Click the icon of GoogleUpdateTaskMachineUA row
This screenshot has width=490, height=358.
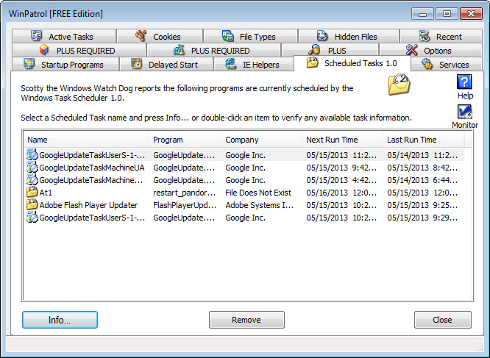pyautogui.click(x=32, y=168)
